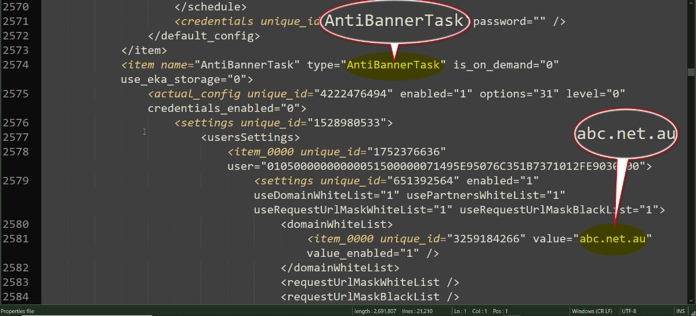Click line number 2573 in the margin
696x316 pixels.
pyautogui.click(x=16, y=50)
